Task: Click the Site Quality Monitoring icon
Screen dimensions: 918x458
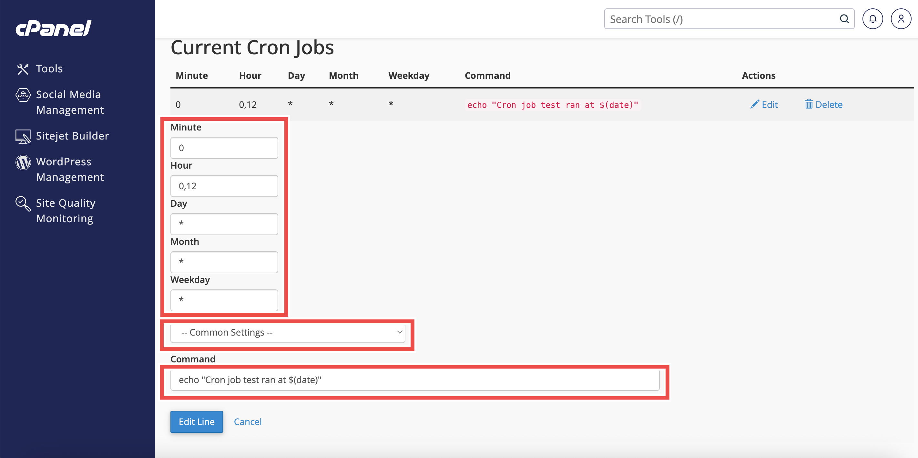Action: (x=23, y=204)
